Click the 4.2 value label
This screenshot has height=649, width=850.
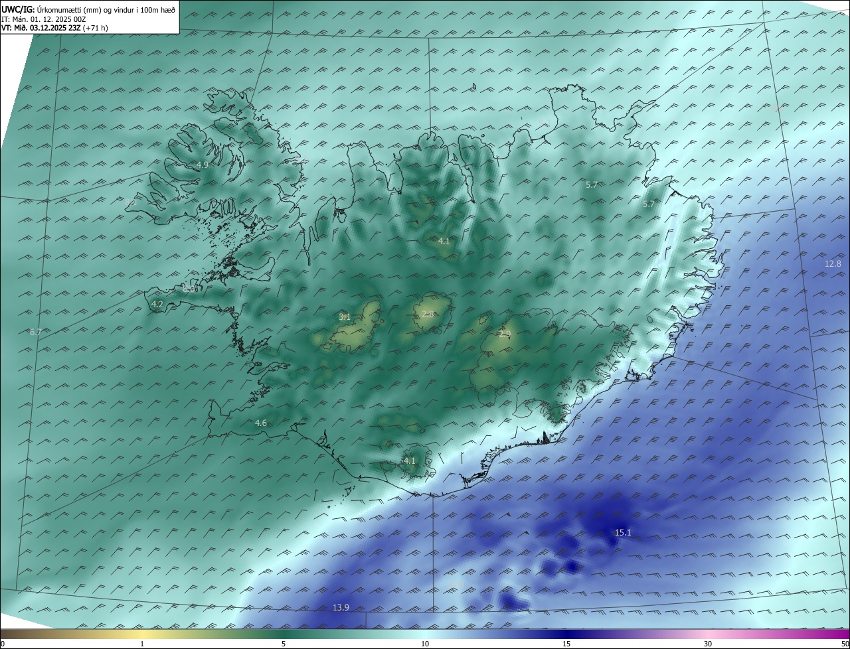157,305
